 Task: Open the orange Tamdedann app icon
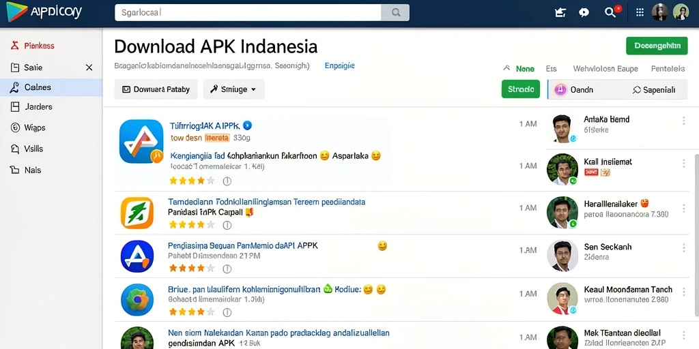tap(137, 213)
